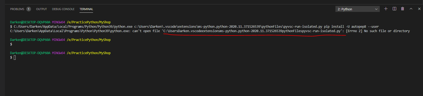Viewport: 423px width, 96px height.
Task: Switch to the Output tab
Action: click(41, 9)
